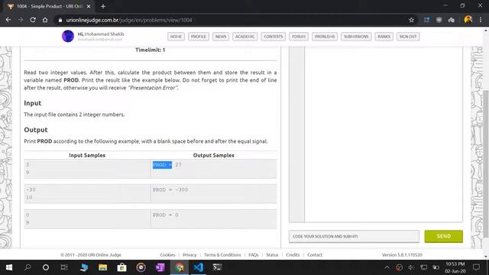
Task: Click the page vertical scrollbar
Action: point(486,163)
